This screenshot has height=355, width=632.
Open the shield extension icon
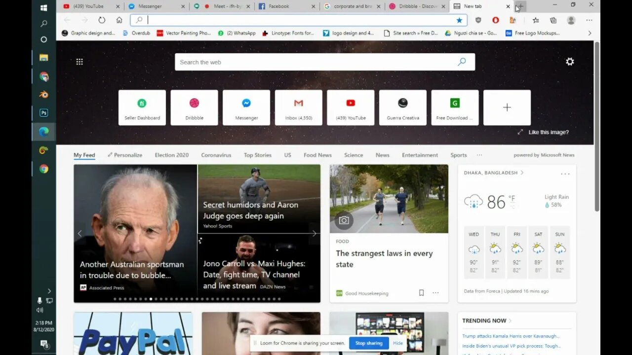478,20
